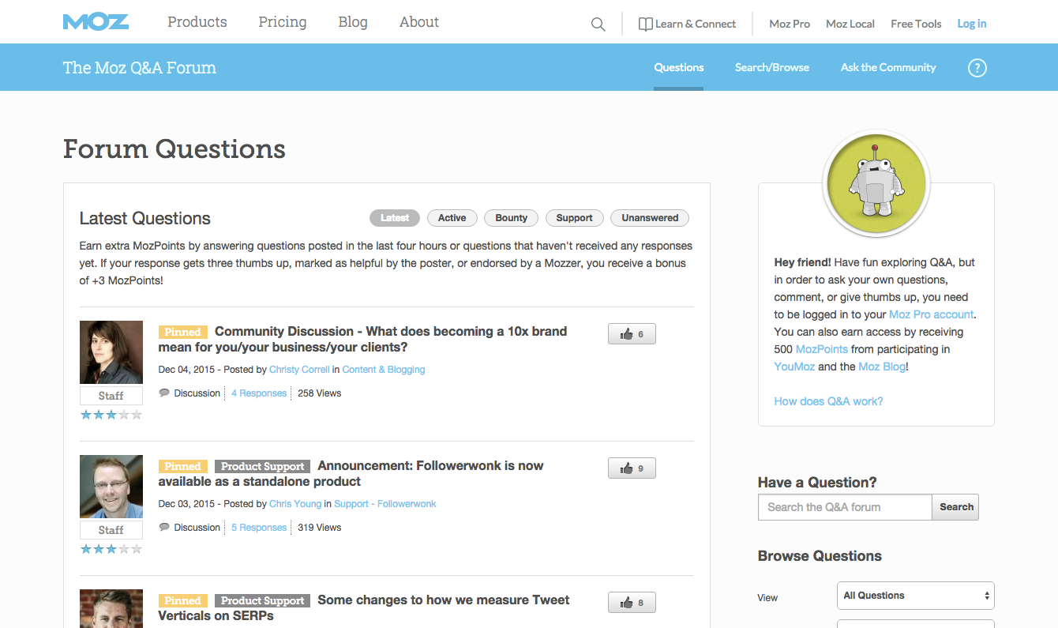Click Christy Correll author link

(299, 370)
